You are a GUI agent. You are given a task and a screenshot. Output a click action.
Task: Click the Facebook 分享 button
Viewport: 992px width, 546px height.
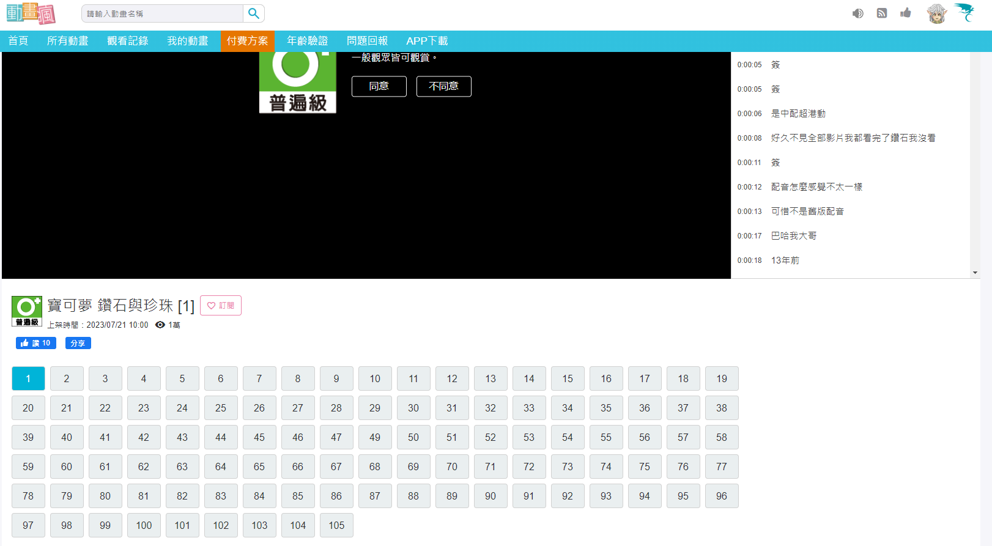coord(78,343)
